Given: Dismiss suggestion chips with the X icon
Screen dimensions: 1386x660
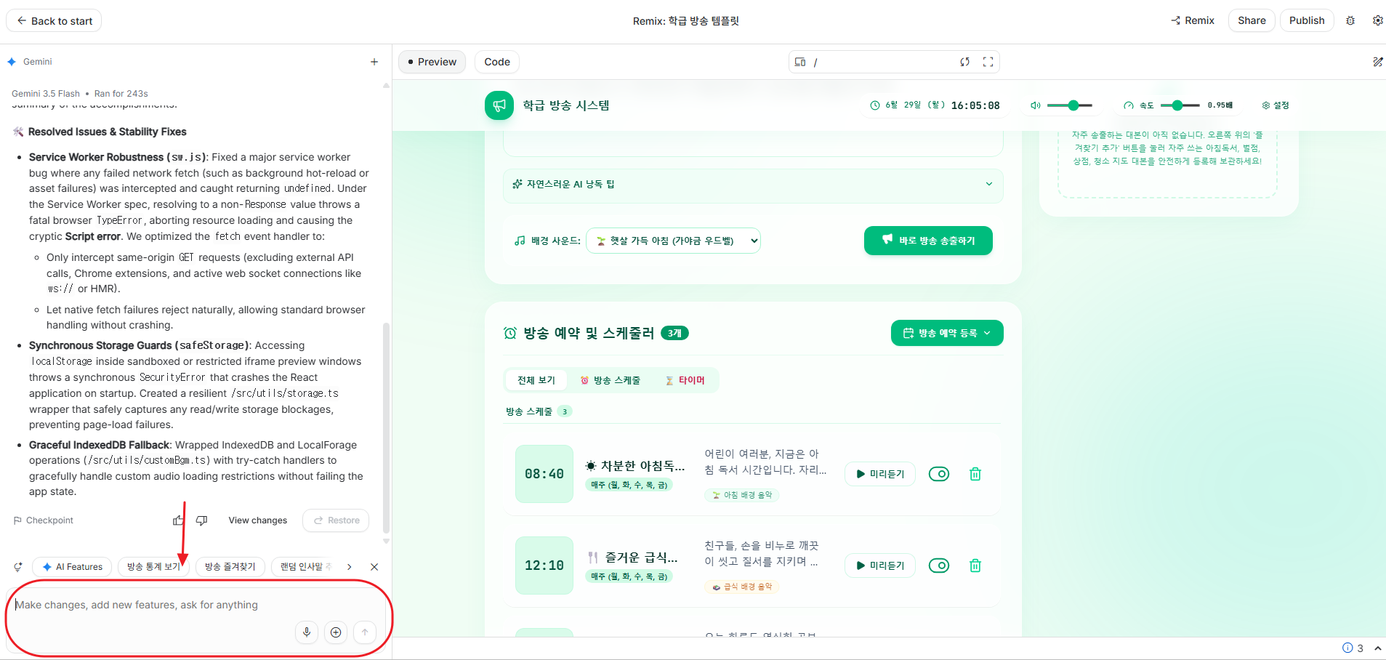Looking at the screenshot, I should point(374,567).
